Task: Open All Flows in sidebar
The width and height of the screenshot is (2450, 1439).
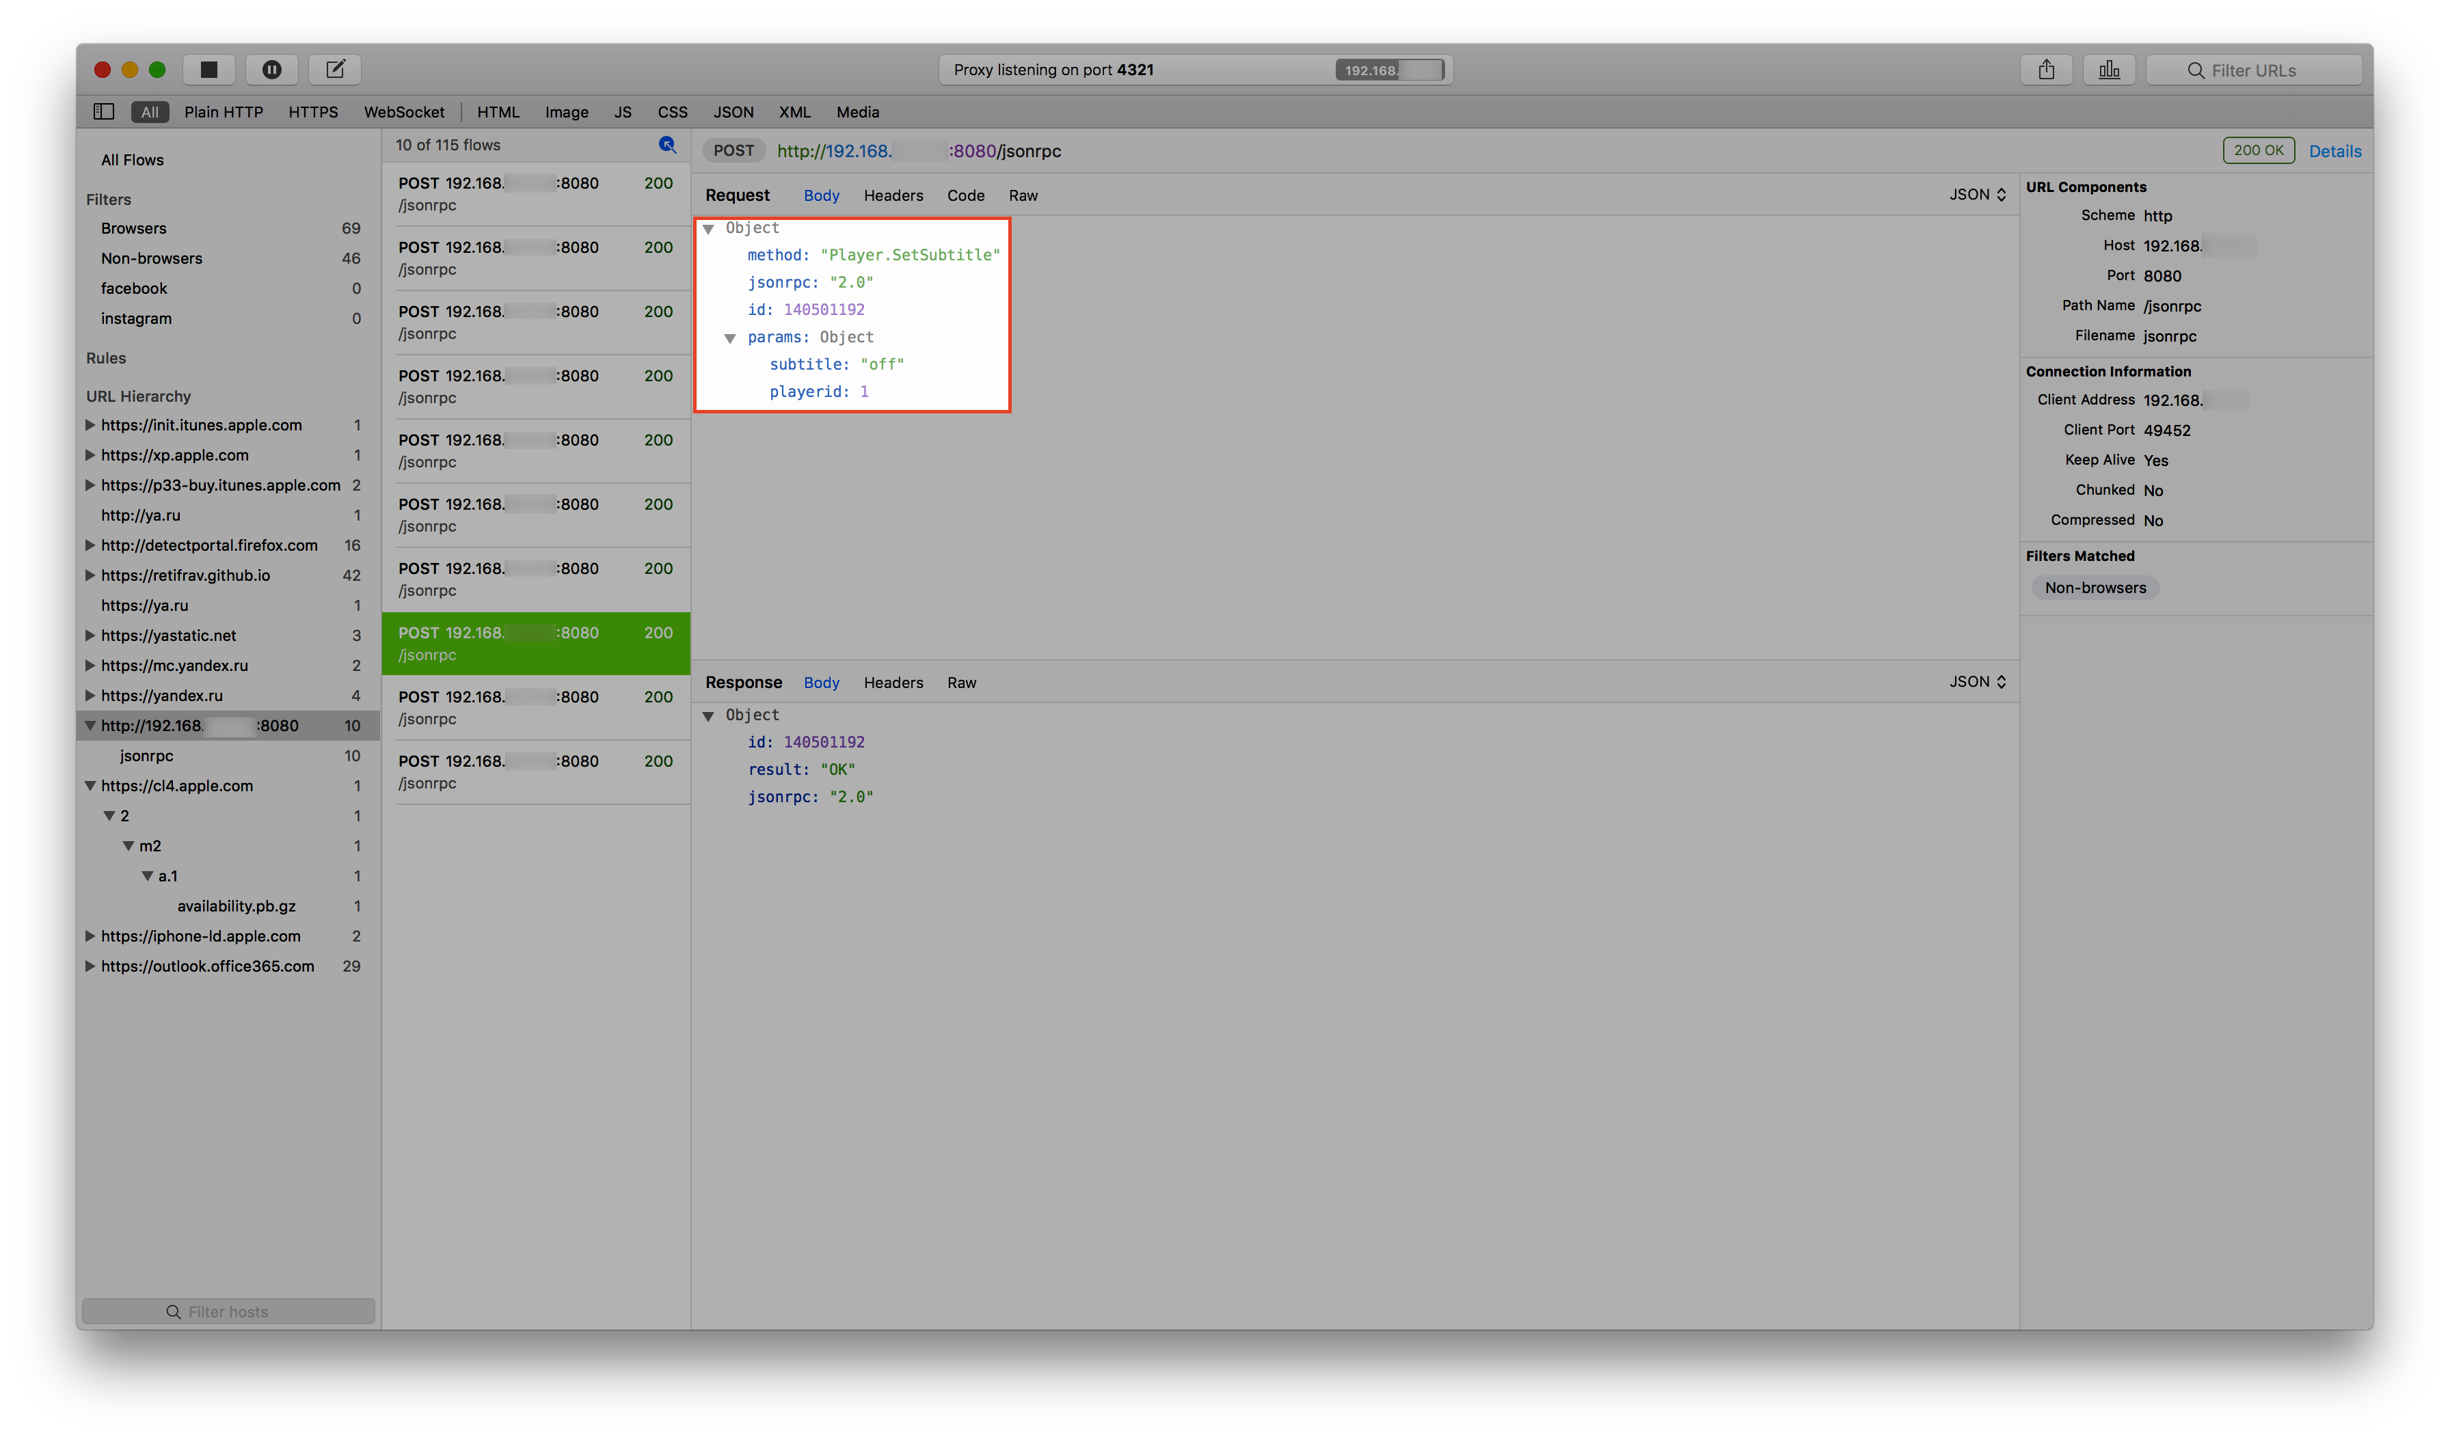Action: coord(132,161)
